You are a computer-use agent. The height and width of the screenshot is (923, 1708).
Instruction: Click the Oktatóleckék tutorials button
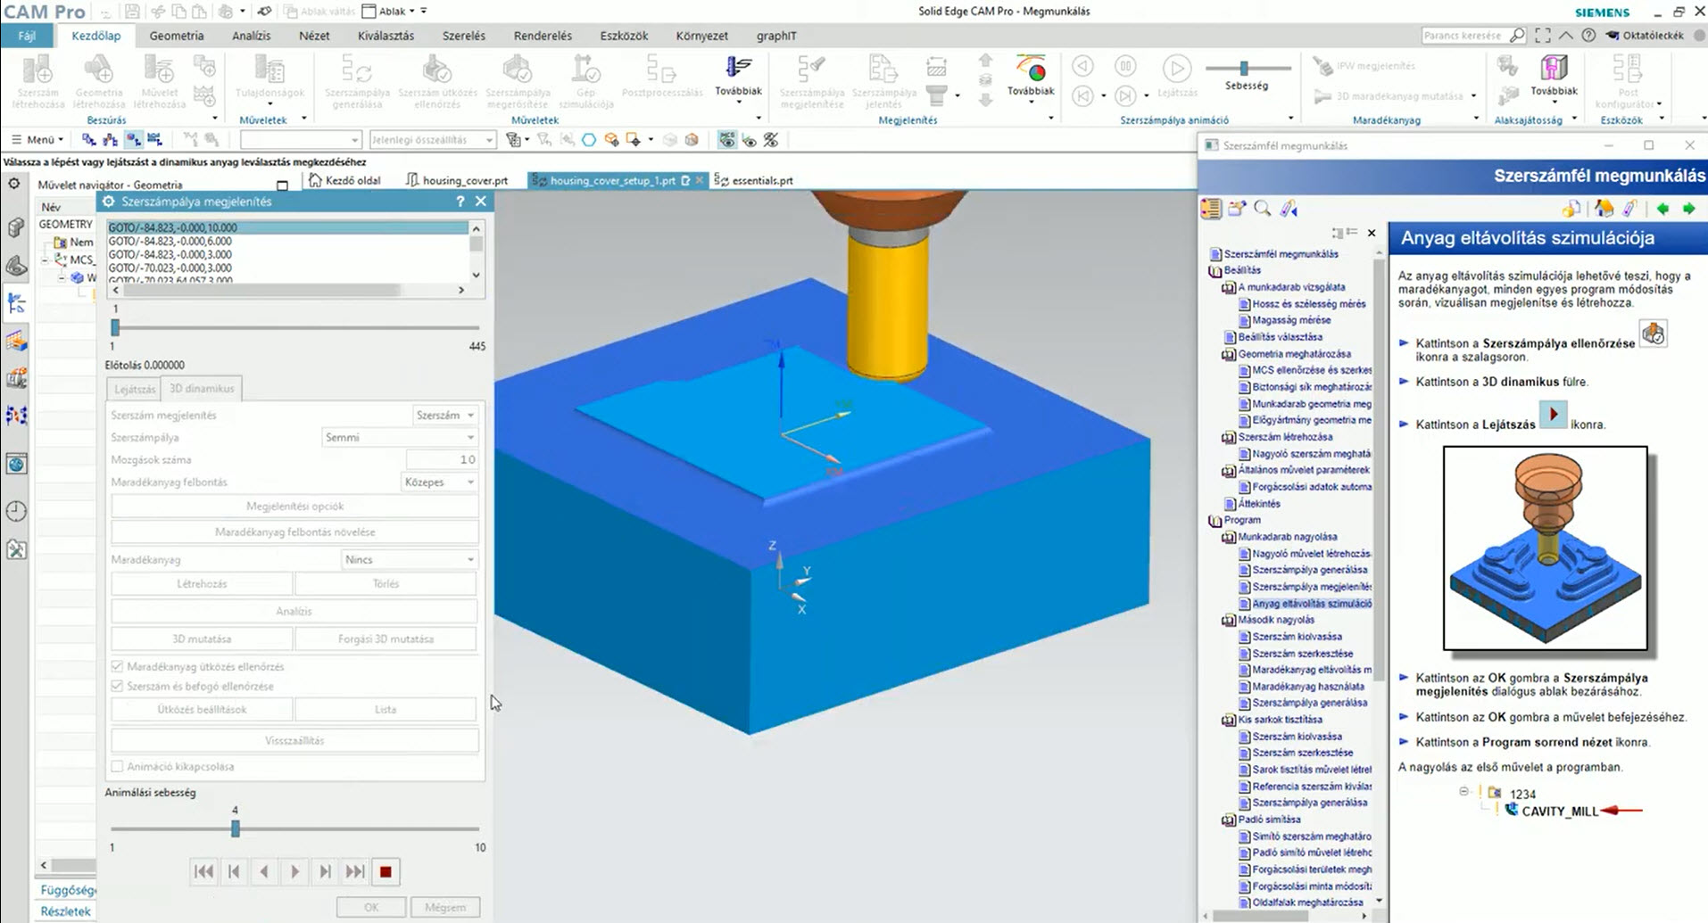(1645, 36)
